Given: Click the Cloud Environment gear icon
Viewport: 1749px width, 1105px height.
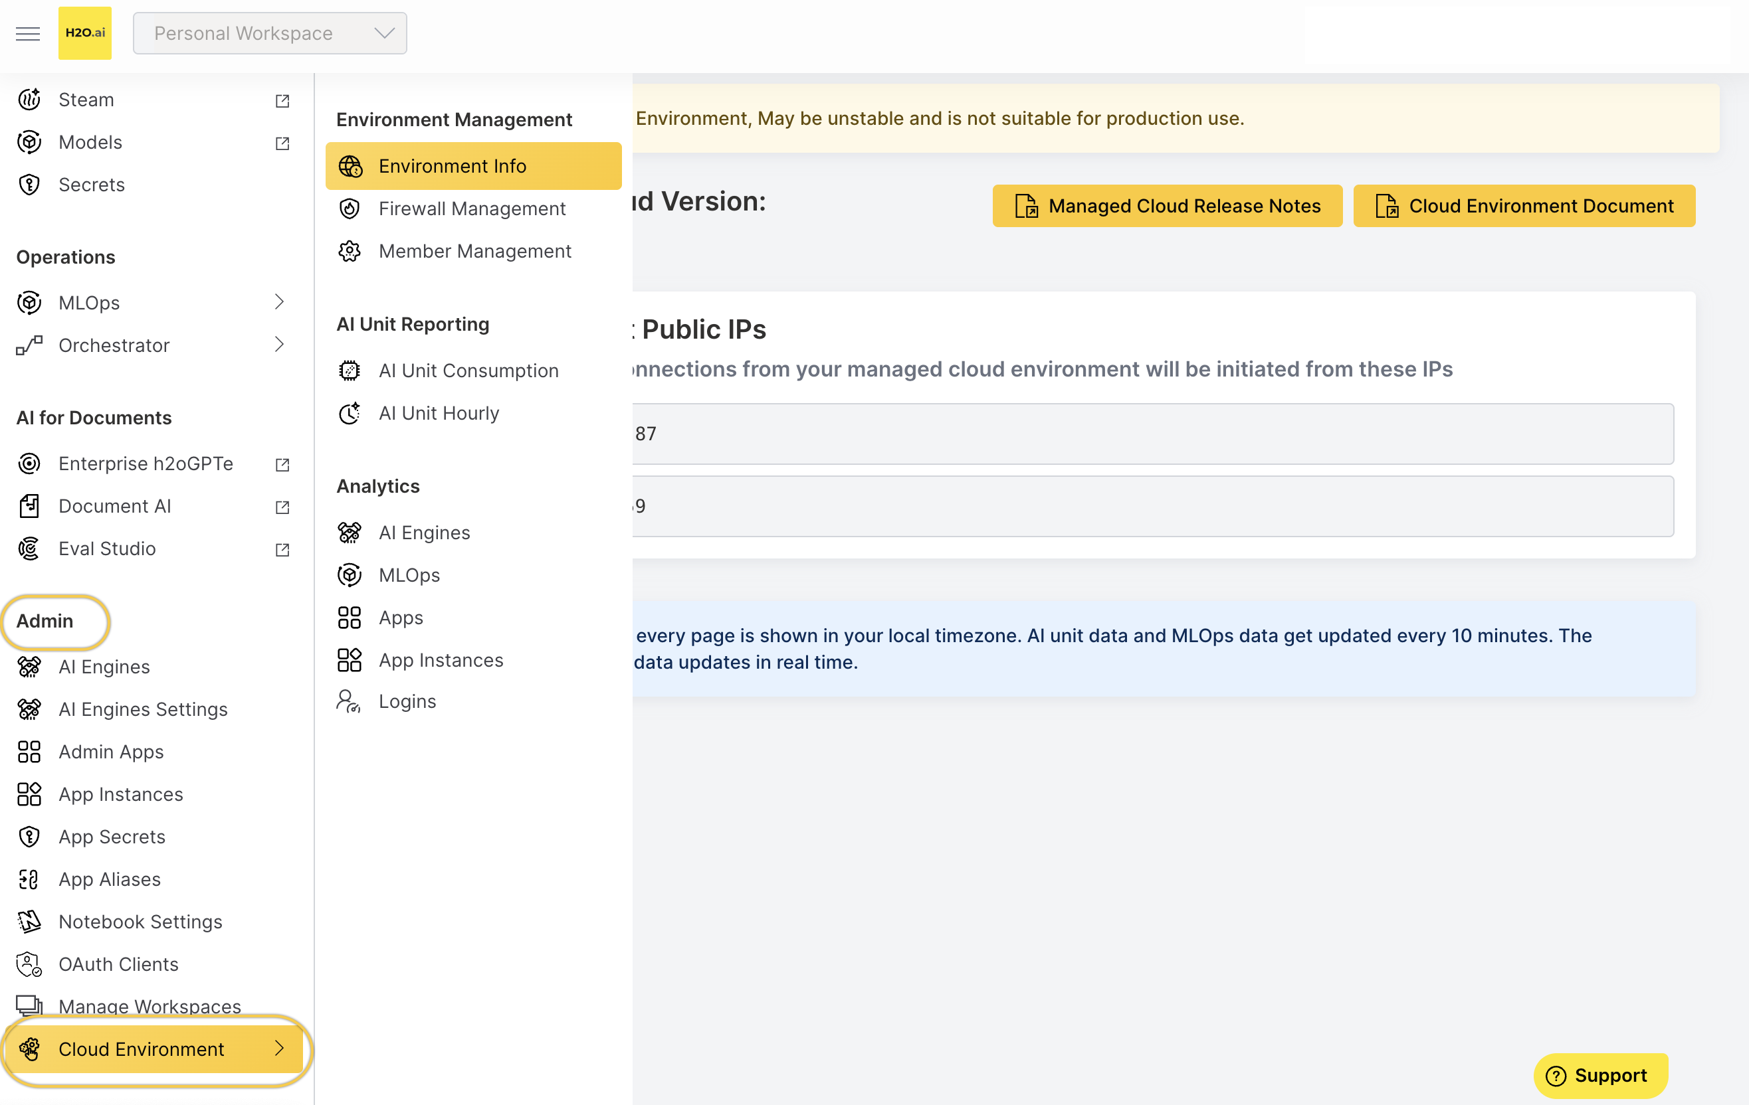Looking at the screenshot, I should pos(29,1049).
